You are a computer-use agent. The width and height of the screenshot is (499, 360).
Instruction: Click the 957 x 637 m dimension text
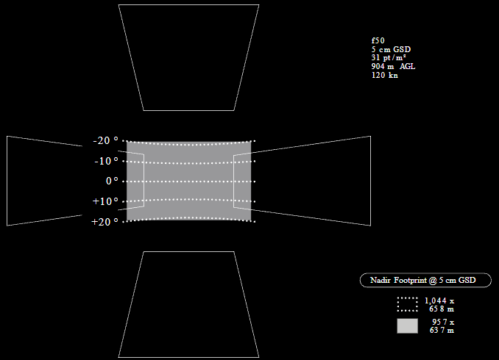(442, 327)
